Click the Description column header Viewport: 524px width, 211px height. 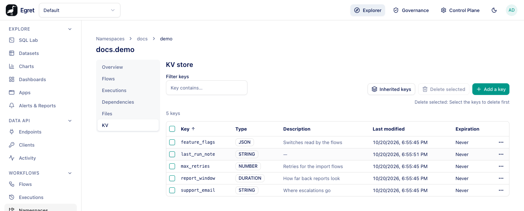pyautogui.click(x=297, y=129)
